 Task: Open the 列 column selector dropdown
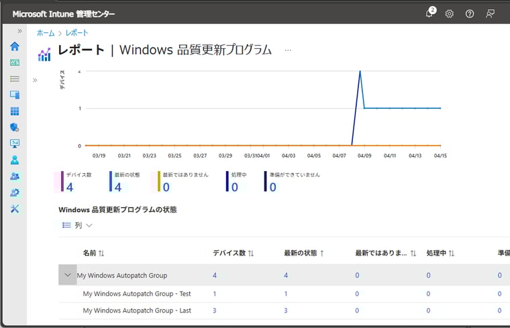pos(77,225)
